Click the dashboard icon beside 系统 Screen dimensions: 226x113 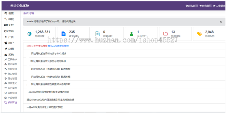point(6,55)
